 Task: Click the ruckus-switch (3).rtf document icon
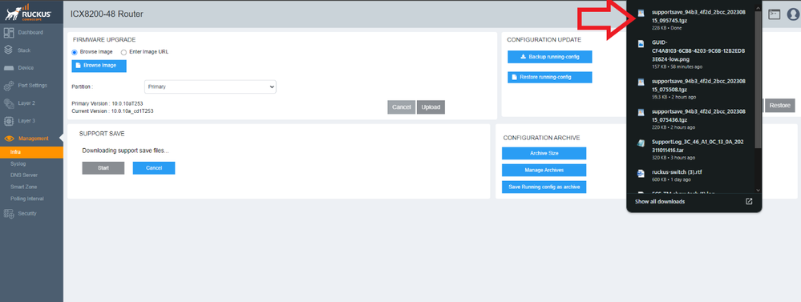click(641, 174)
